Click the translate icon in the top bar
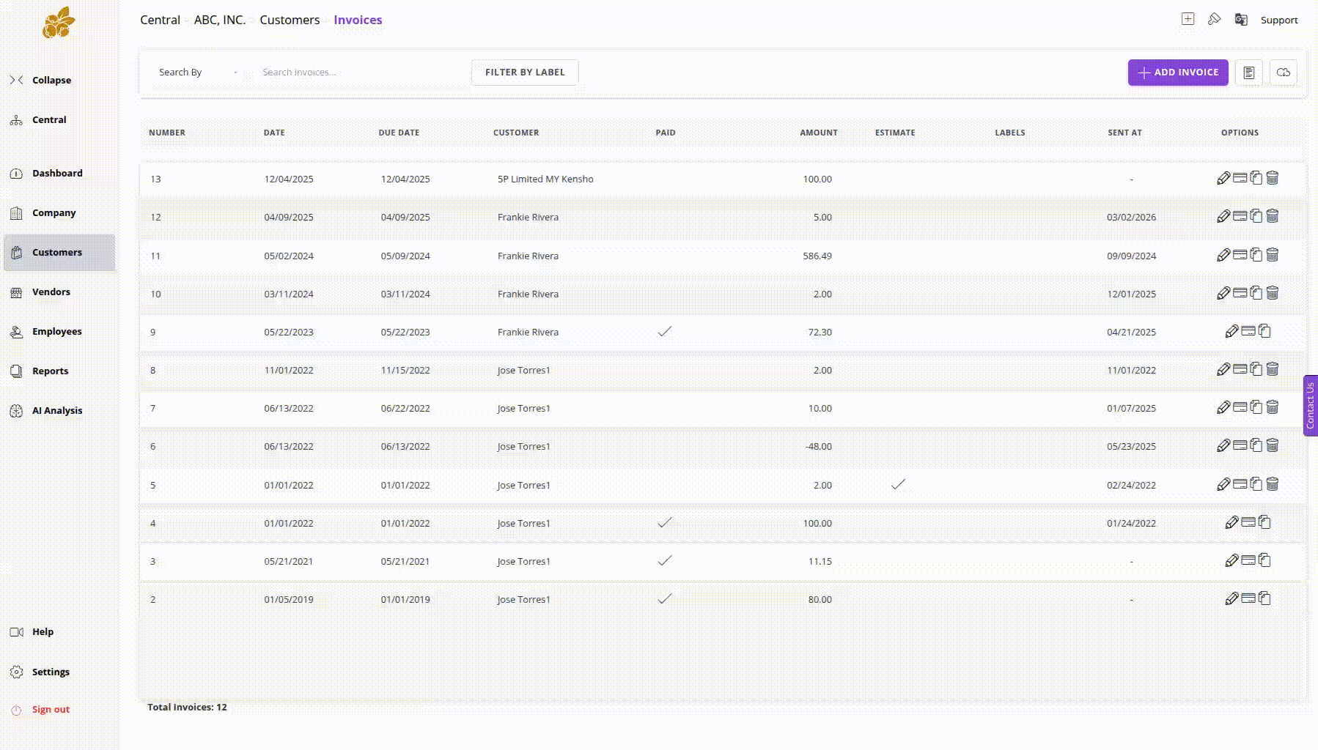The height and width of the screenshot is (750, 1318). click(x=1241, y=20)
